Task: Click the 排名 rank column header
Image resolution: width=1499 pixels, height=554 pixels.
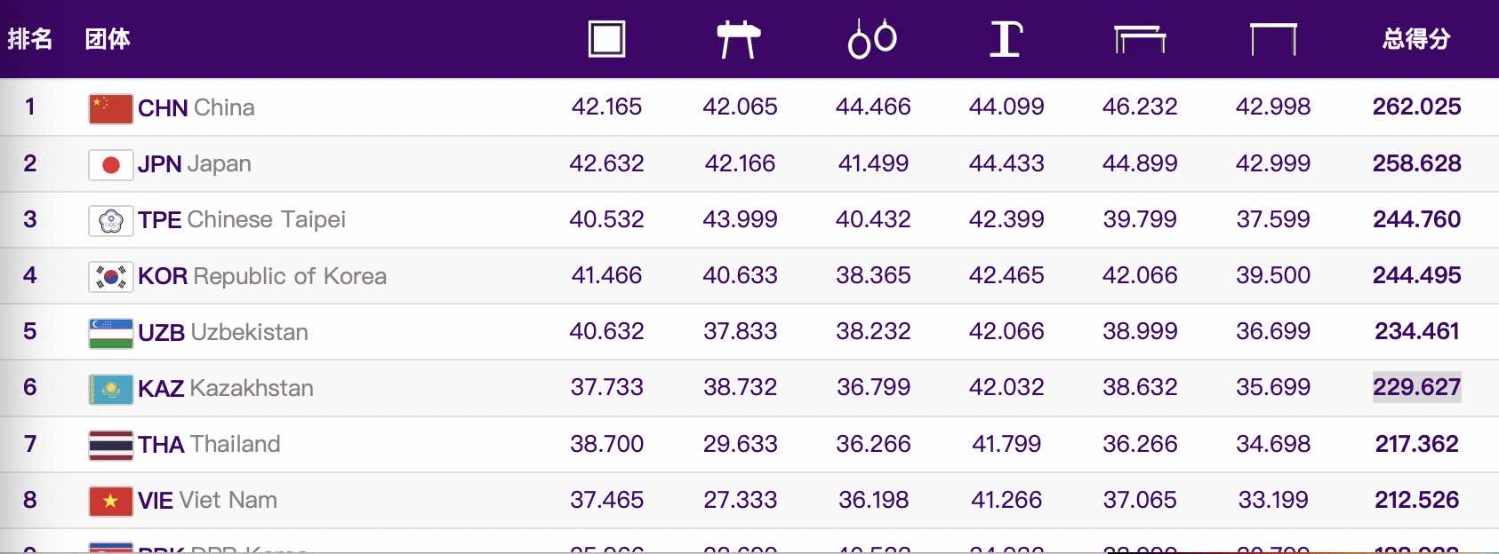Action: click(29, 39)
